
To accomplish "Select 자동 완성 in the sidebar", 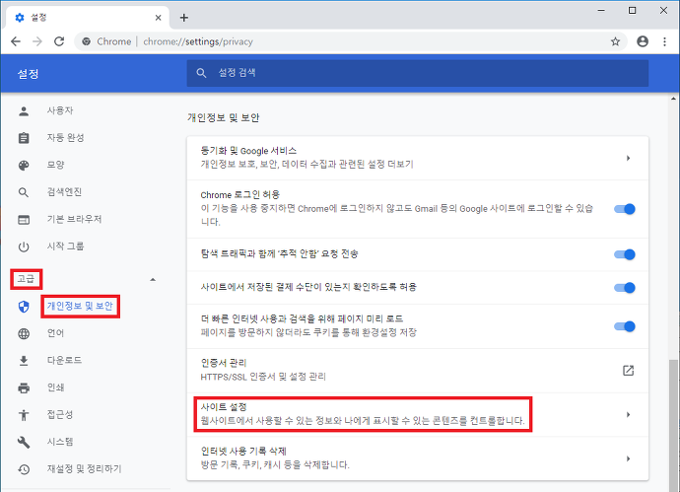I will click(x=65, y=137).
